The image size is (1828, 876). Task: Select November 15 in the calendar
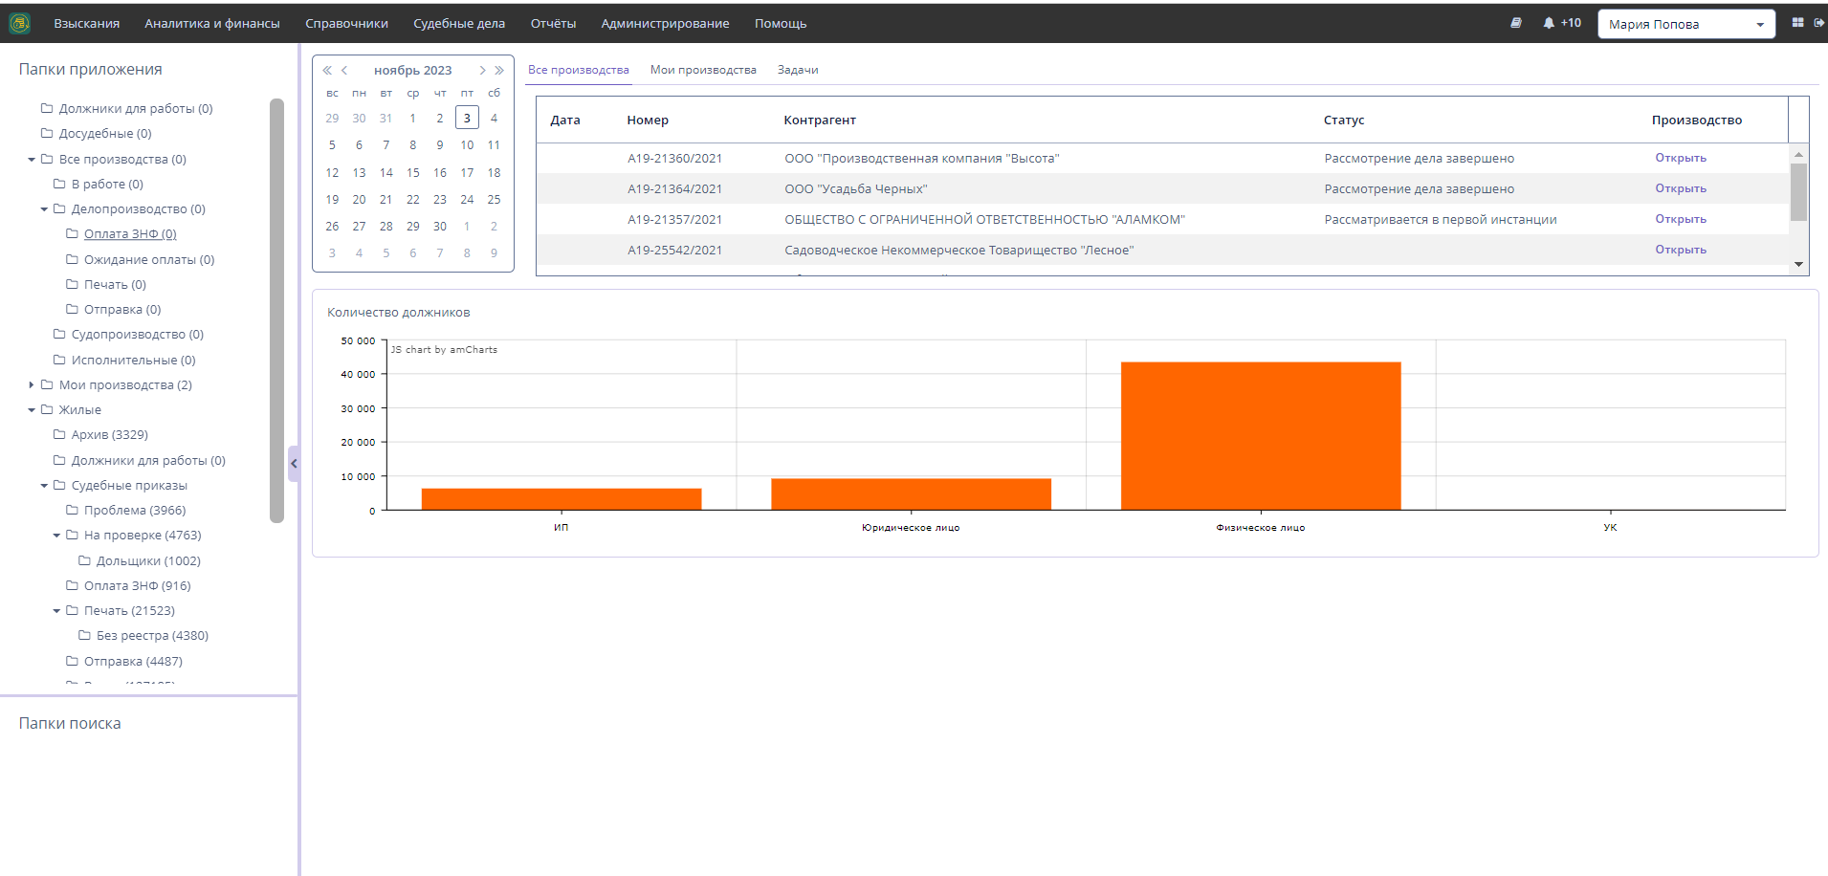point(412,173)
